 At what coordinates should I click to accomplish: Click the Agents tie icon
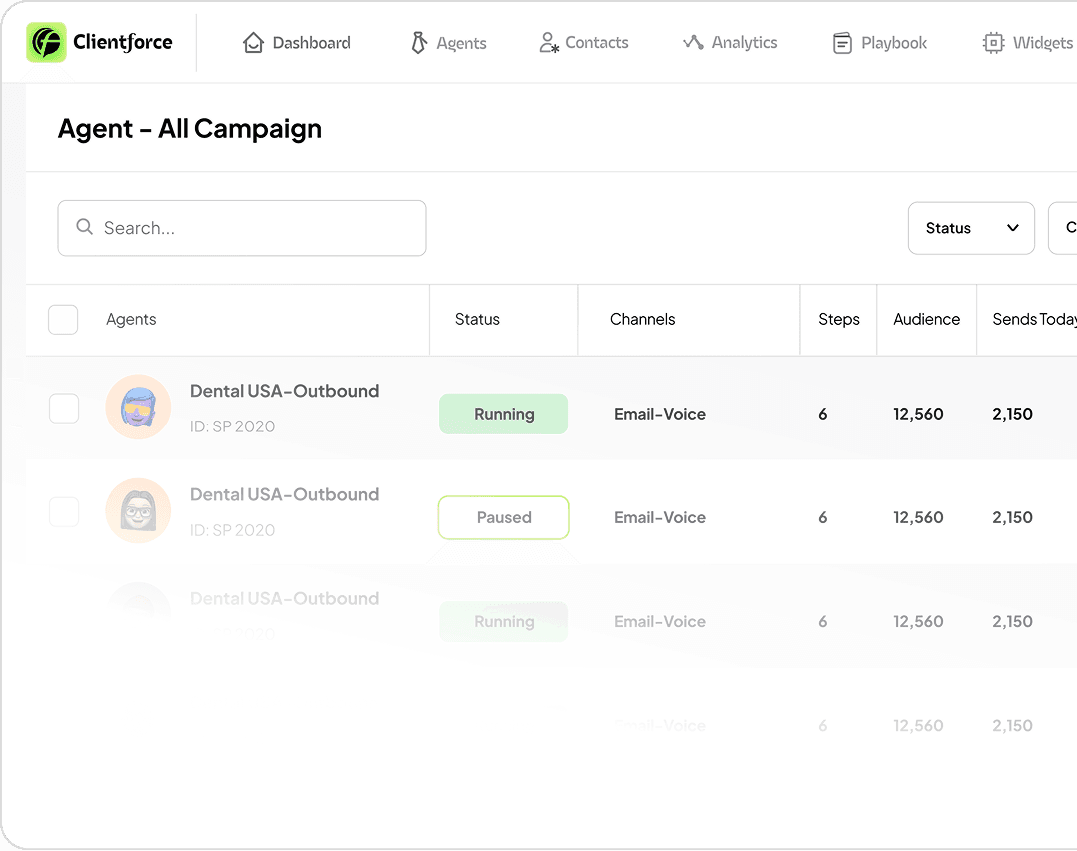pyautogui.click(x=418, y=42)
